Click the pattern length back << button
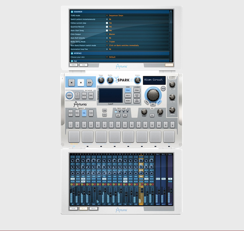Image resolution: width=244 pixels, height=231 pixels. 118,115
